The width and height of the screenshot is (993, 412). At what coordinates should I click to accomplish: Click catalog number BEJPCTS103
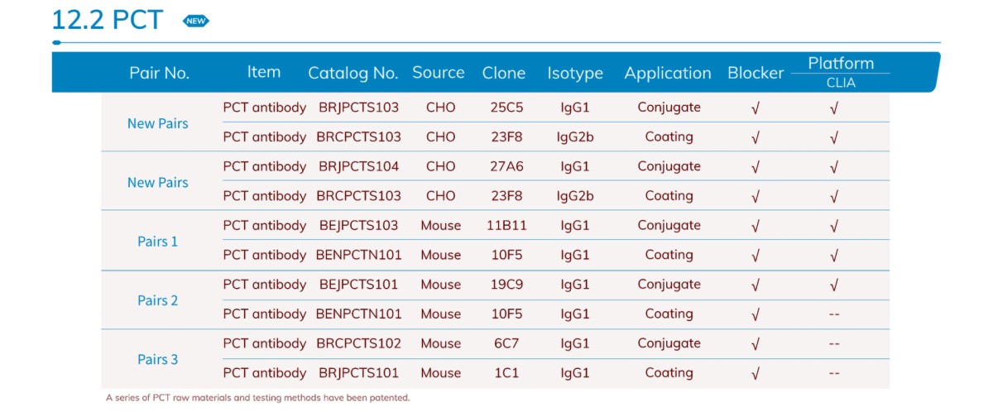click(x=358, y=225)
